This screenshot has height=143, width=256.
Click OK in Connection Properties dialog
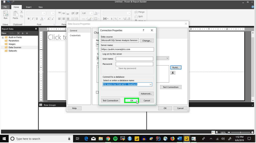pos(131,101)
